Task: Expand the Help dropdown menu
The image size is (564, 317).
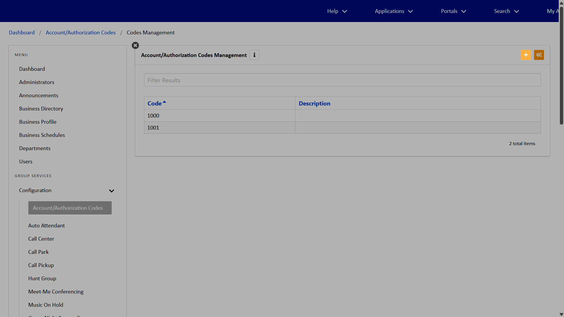Action: pos(337,11)
